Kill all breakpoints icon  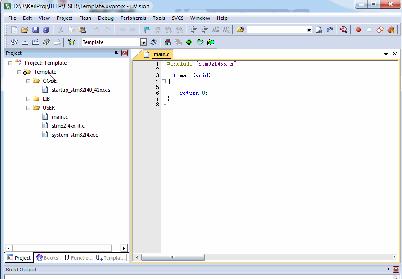[391, 30]
